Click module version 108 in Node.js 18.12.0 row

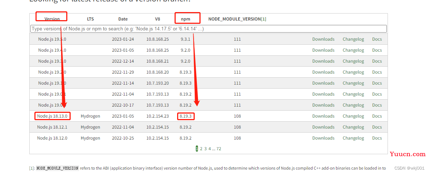[x=237, y=138]
